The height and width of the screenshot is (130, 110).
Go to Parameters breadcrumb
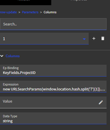30,12
